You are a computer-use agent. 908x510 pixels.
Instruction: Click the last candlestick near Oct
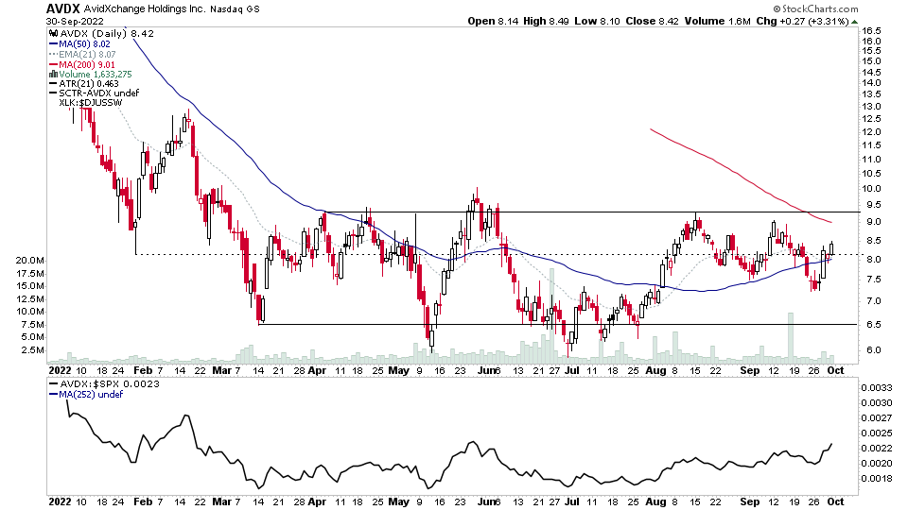click(x=831, y=248)
